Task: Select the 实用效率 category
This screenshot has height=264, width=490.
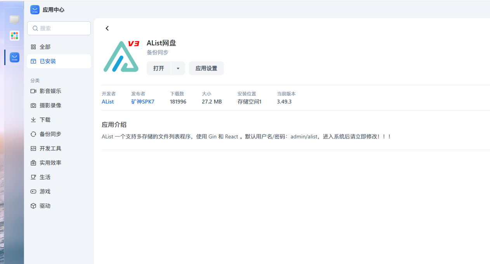Action: click(x=59, y=163)
